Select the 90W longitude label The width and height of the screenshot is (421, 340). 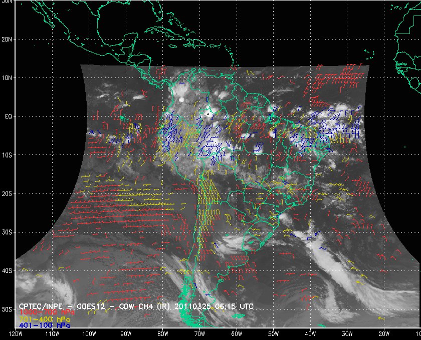point(126,334)
